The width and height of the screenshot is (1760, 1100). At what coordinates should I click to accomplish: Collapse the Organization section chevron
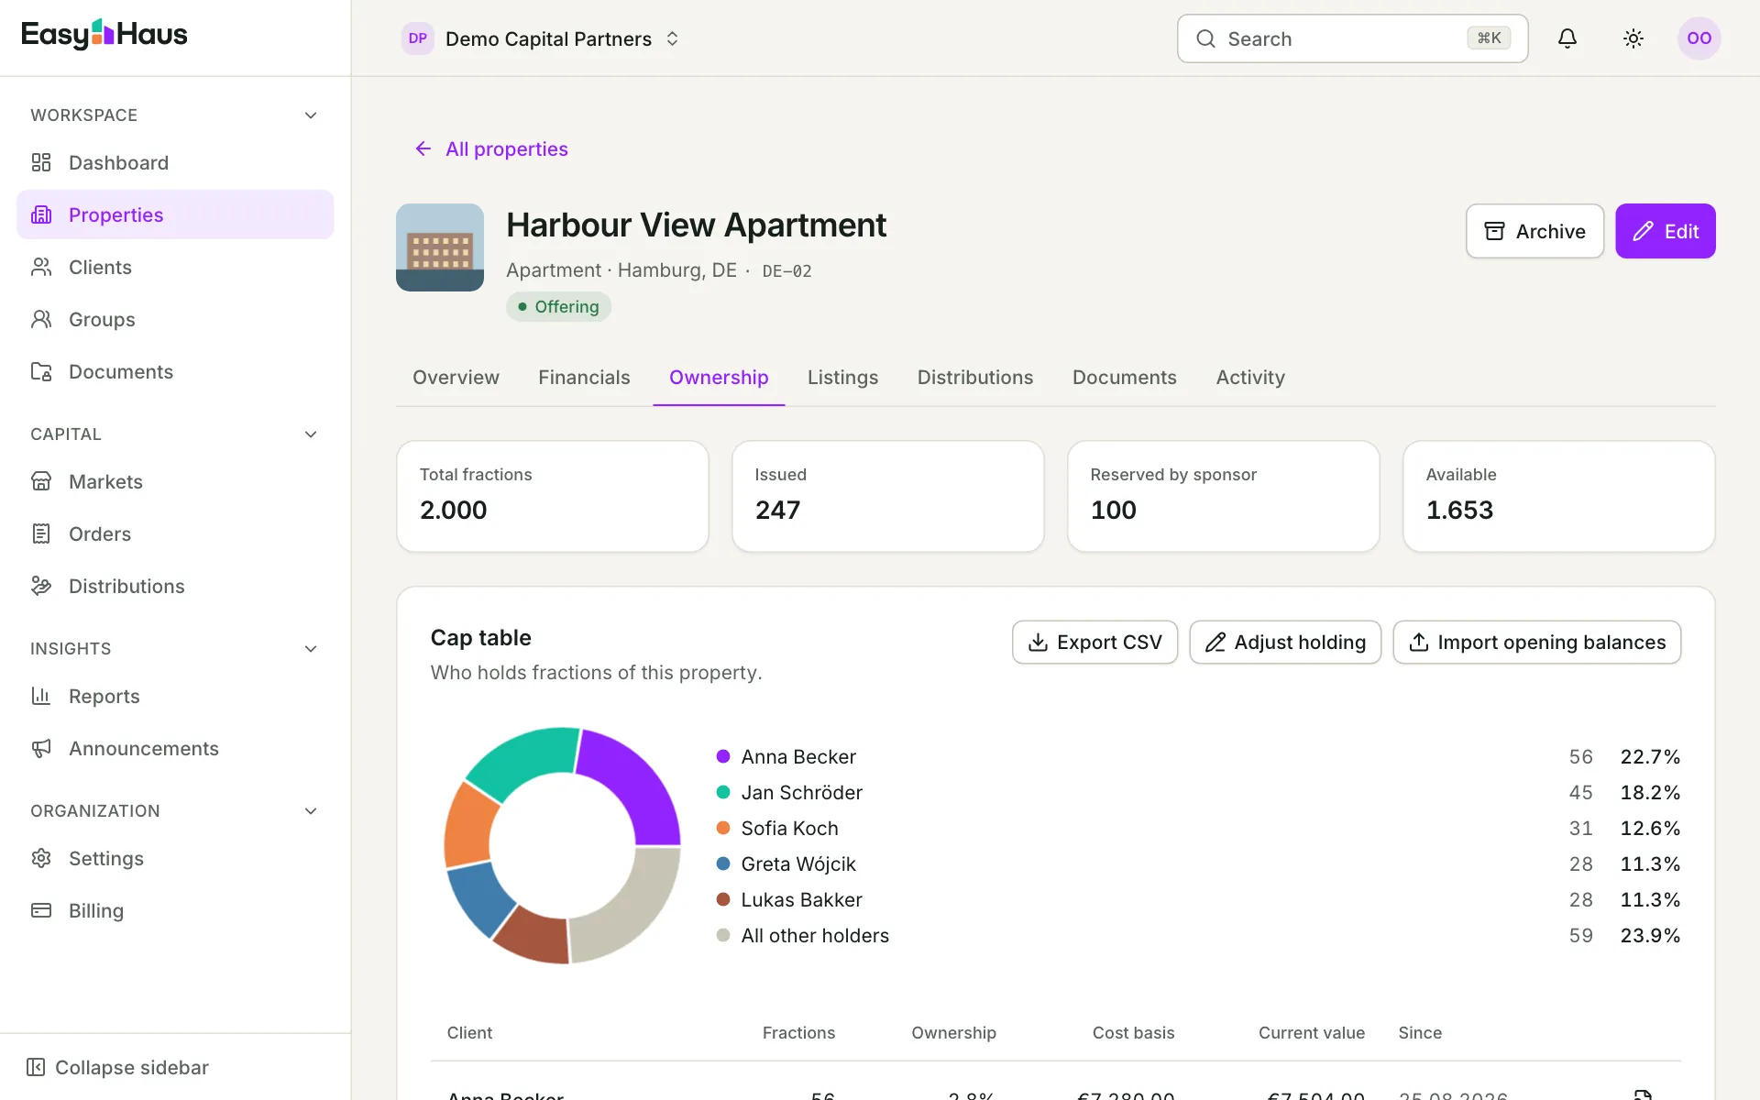[x=311, y=811]
